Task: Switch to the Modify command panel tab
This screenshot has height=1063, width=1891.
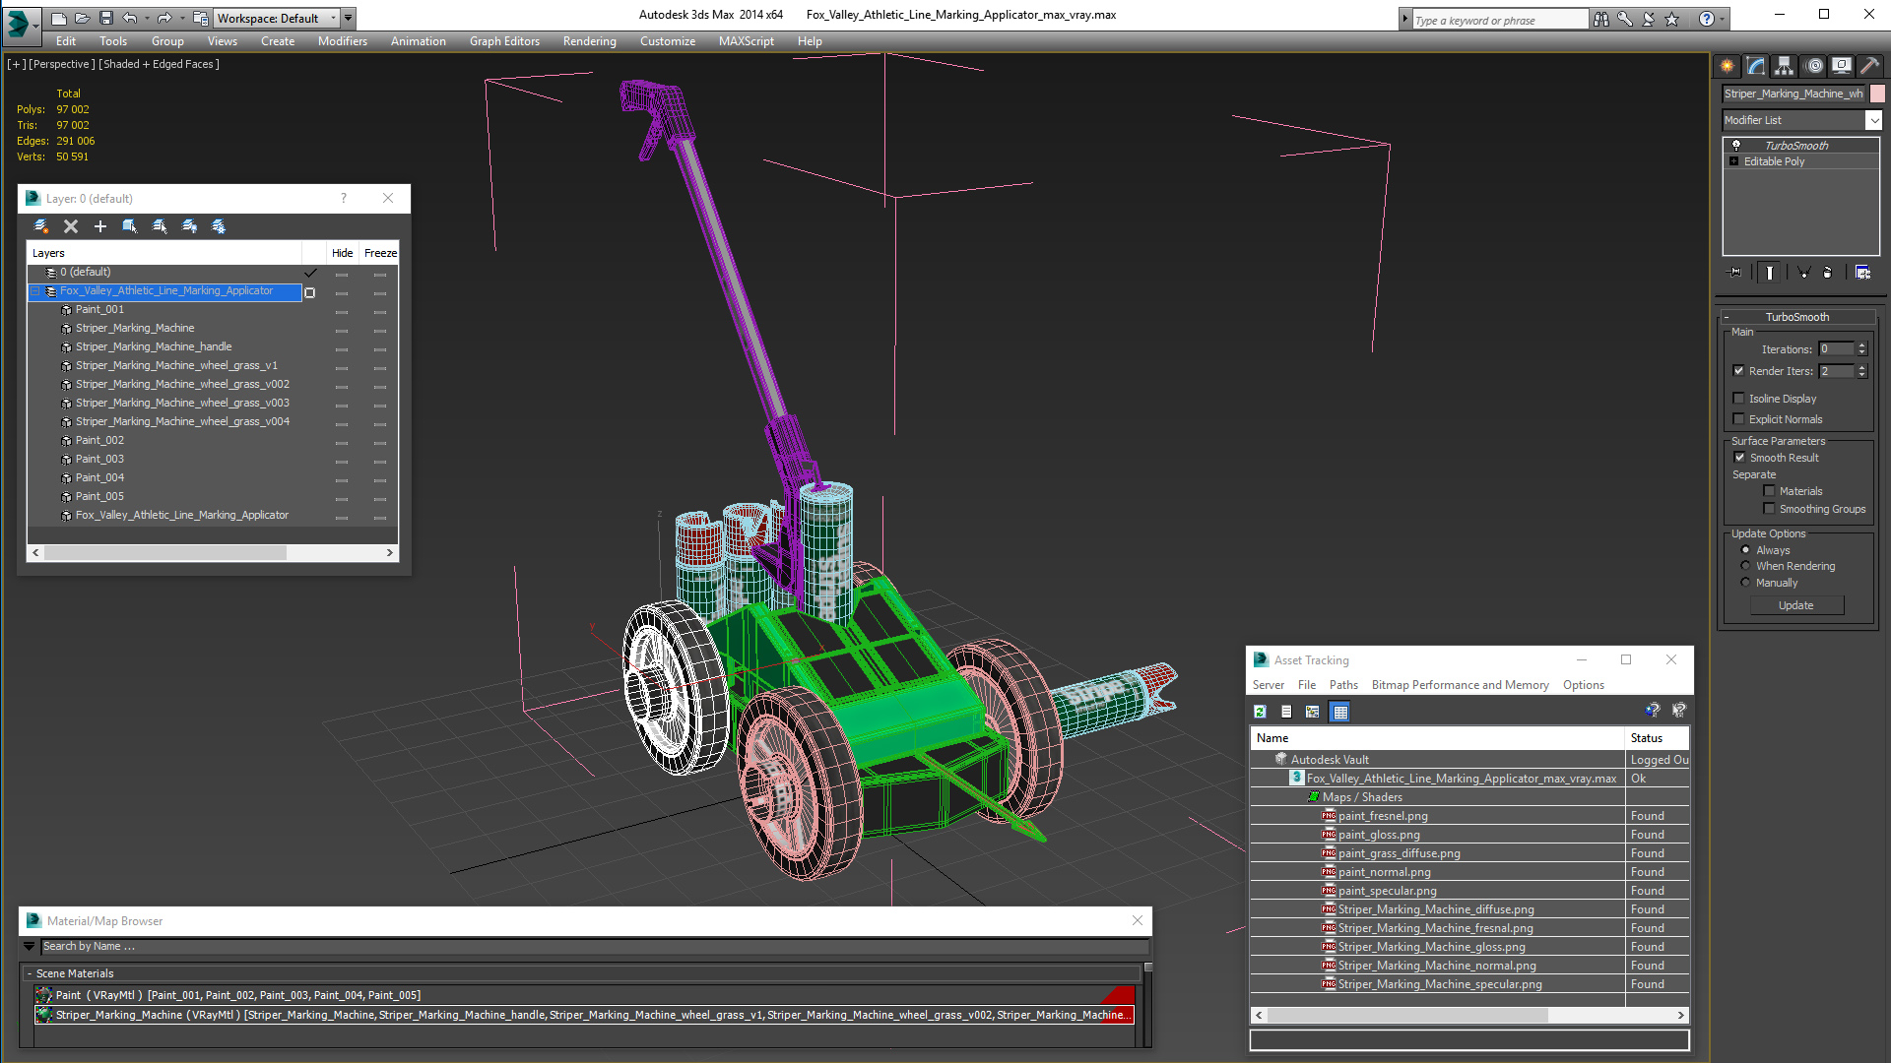Action: coord(1756,66)
